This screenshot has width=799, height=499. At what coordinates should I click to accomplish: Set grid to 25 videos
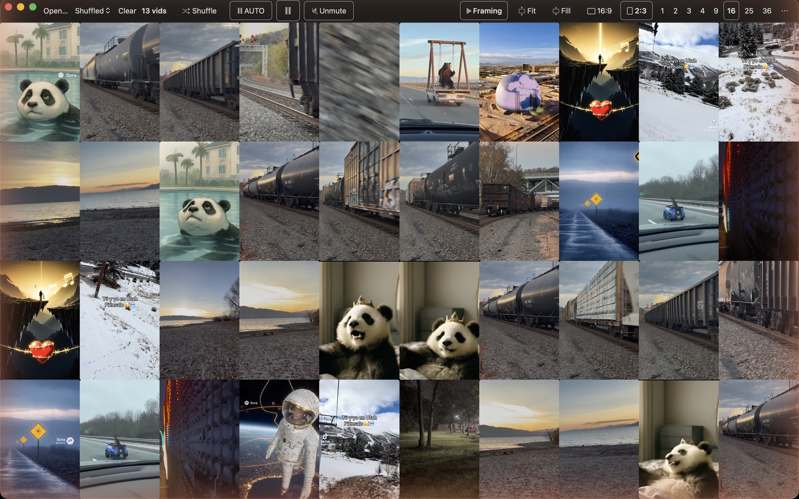point(749,11)
